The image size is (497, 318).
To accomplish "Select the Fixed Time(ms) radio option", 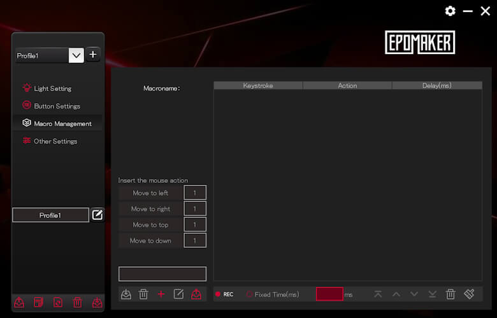I will (250, 294).
